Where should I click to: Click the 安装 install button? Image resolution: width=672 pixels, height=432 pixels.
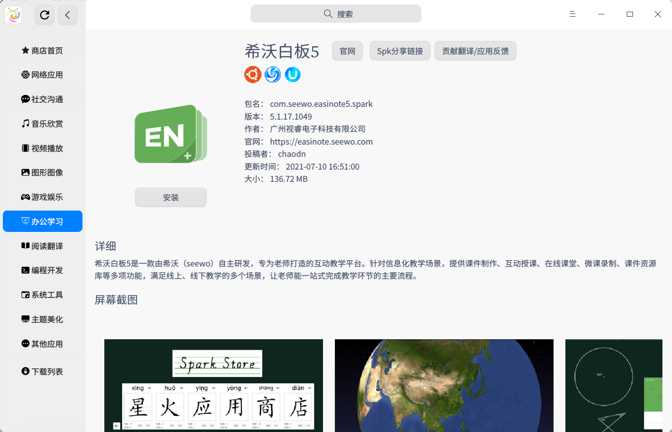tap(171, 197)
